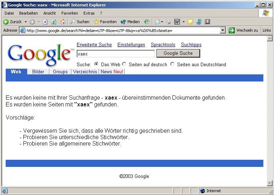The height and width of the screenshot is (195, 274).
Task: Click the Windows flag logo icon
Action: [x=265, y=13]
